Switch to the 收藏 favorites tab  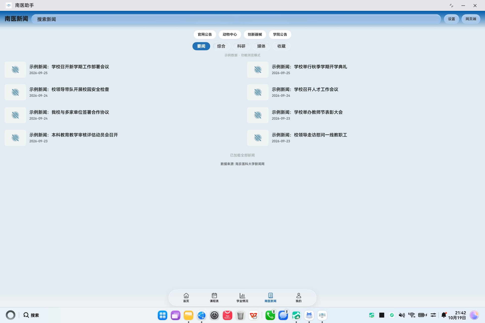click(x=281, y=46)
